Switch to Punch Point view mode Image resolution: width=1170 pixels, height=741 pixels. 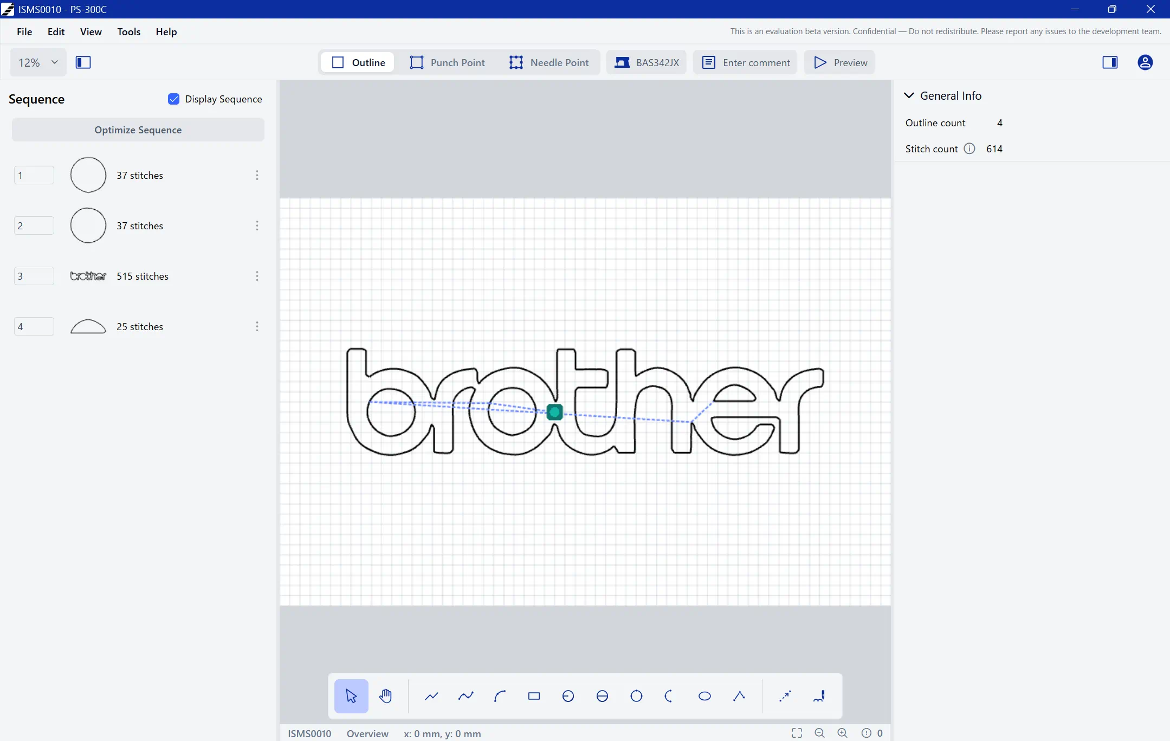point(447,62)
